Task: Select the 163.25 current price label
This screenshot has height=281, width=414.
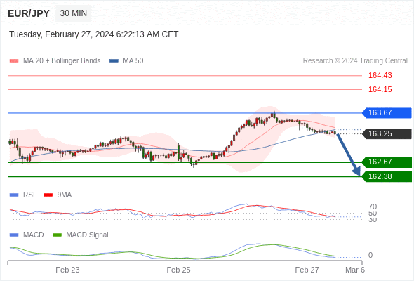Action: (x=387, y=133)
